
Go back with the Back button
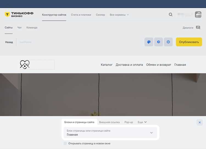pos(9,42)
